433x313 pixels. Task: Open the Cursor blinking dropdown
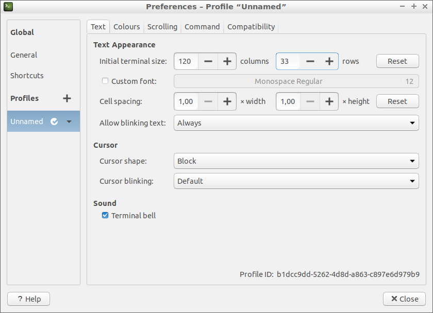(296, 181)
